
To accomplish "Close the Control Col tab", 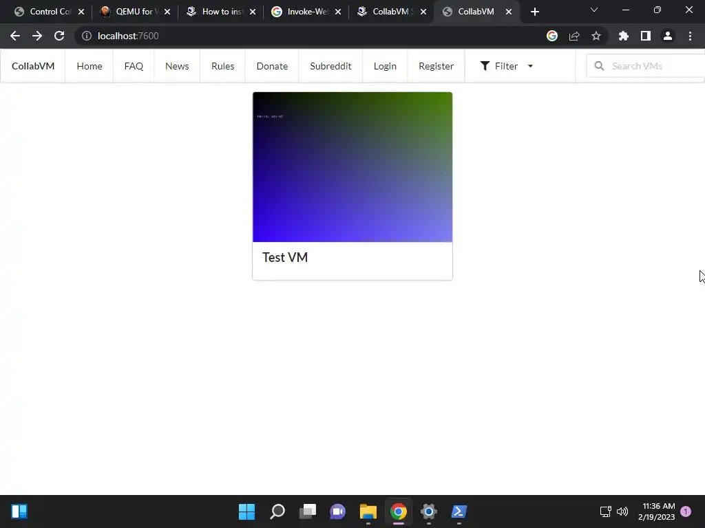I will [x=81, y=12].
